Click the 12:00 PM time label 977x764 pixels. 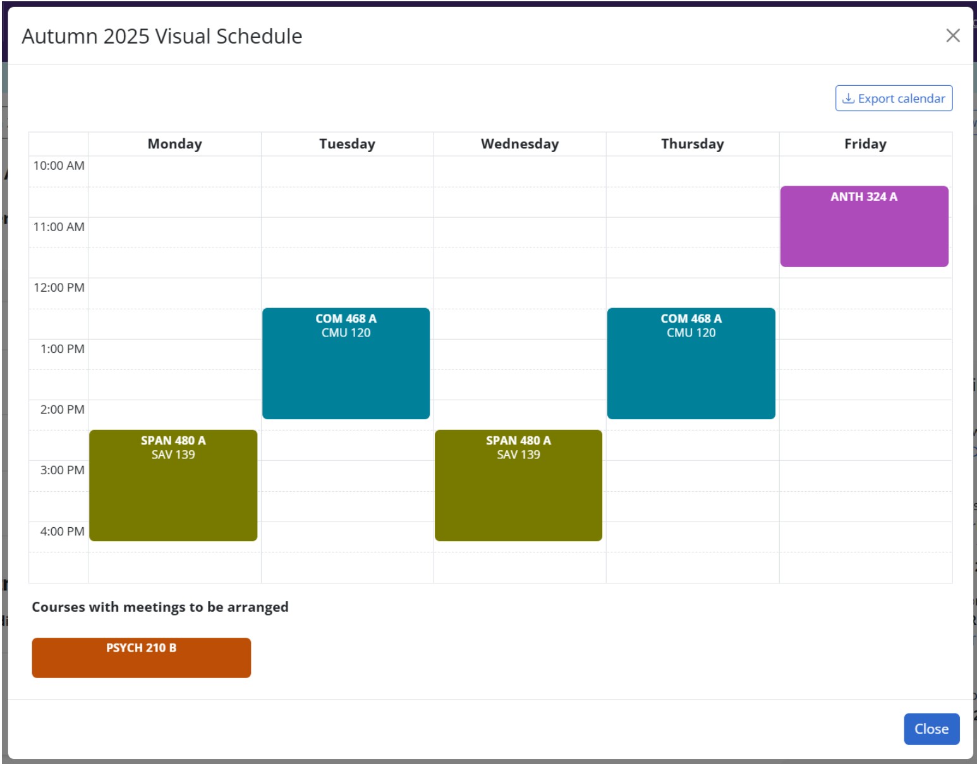pos(58,287)
